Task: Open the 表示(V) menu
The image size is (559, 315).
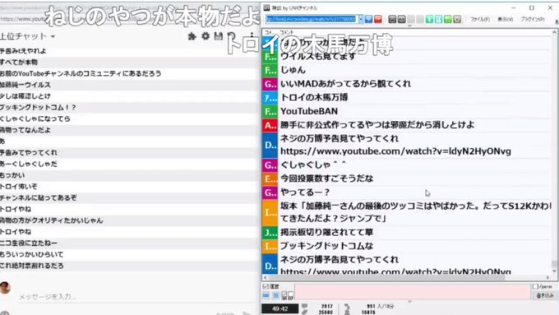Action: tap(506, 19)
